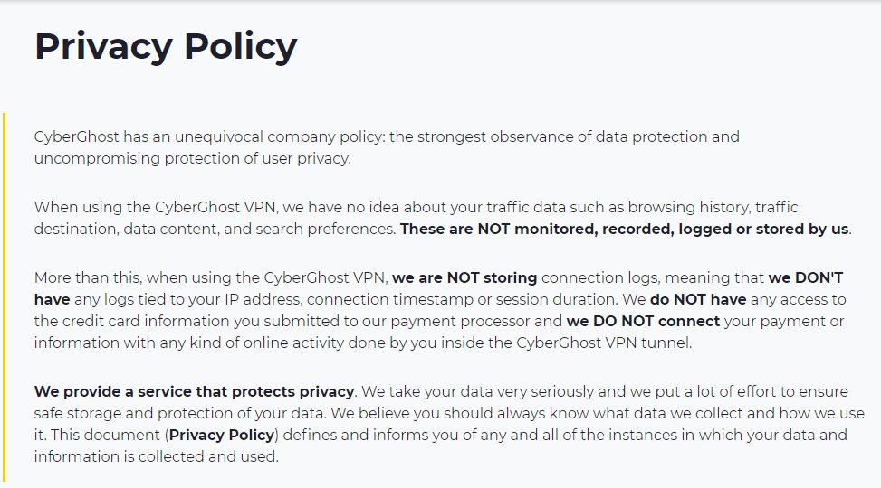Click the words 'browsing history, traffic'

point(713,208)
